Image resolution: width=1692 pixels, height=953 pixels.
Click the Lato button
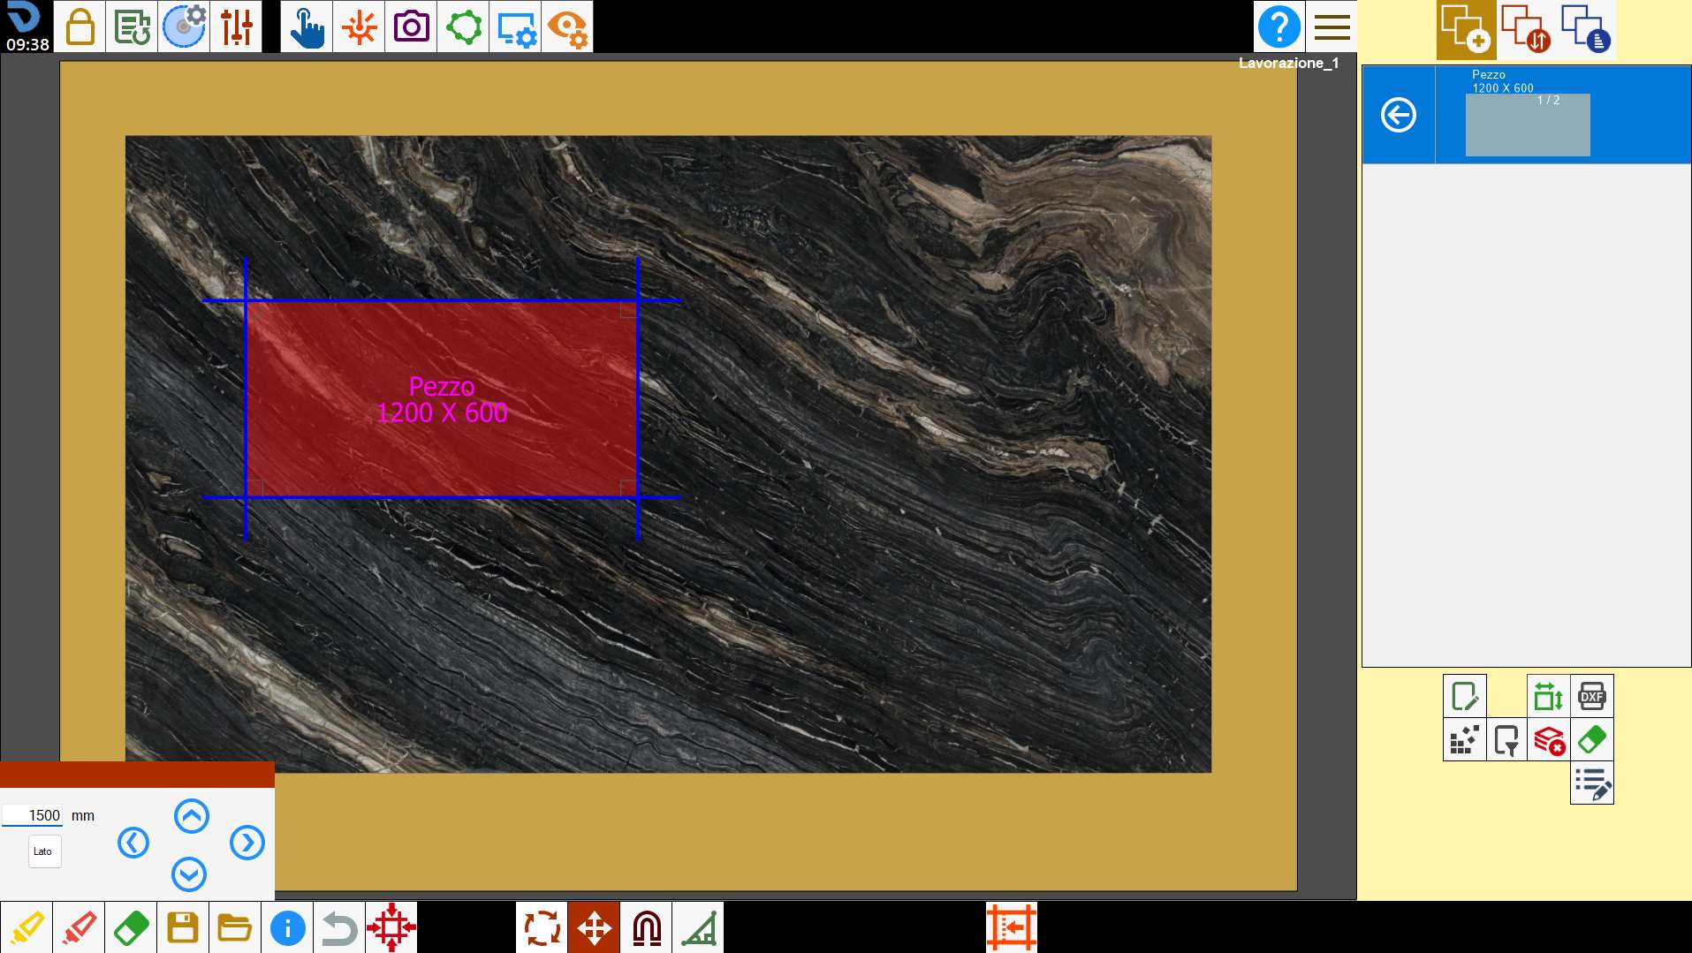(44, 851)
